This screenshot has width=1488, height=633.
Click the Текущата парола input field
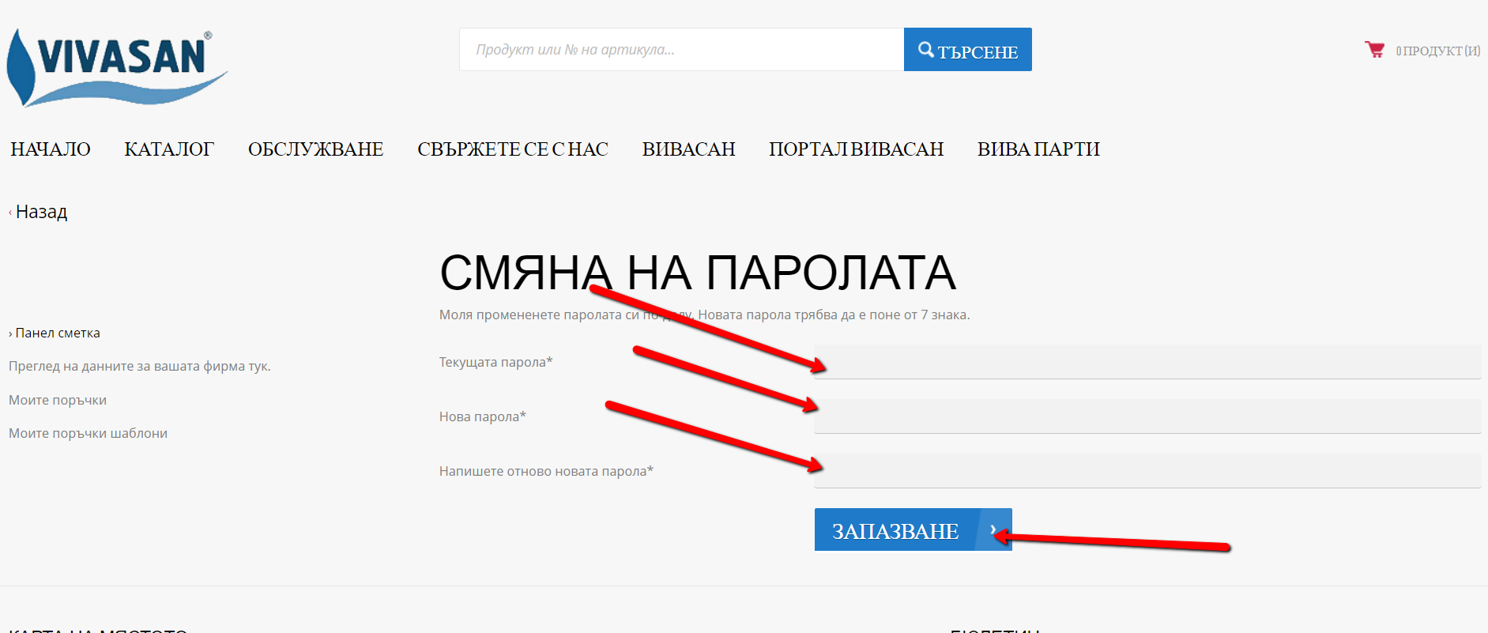pos(1147,362)
